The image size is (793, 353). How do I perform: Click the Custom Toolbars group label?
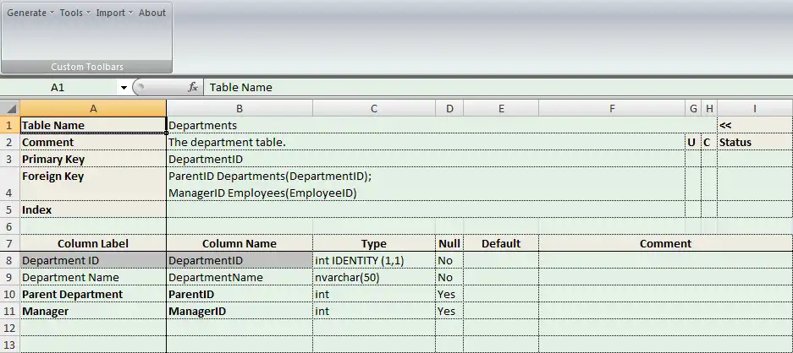87,67
